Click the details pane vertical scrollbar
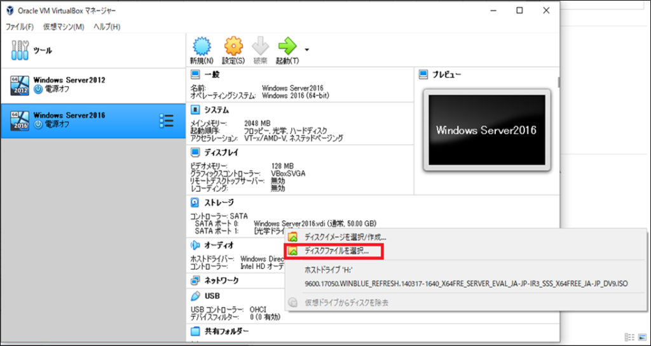Screen dimensions: 651x346 click(558, 83)
